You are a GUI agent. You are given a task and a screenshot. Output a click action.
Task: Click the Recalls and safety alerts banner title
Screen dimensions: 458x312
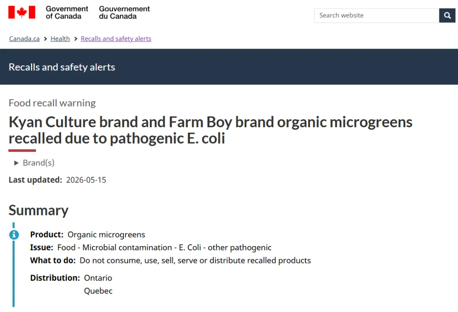62,67
